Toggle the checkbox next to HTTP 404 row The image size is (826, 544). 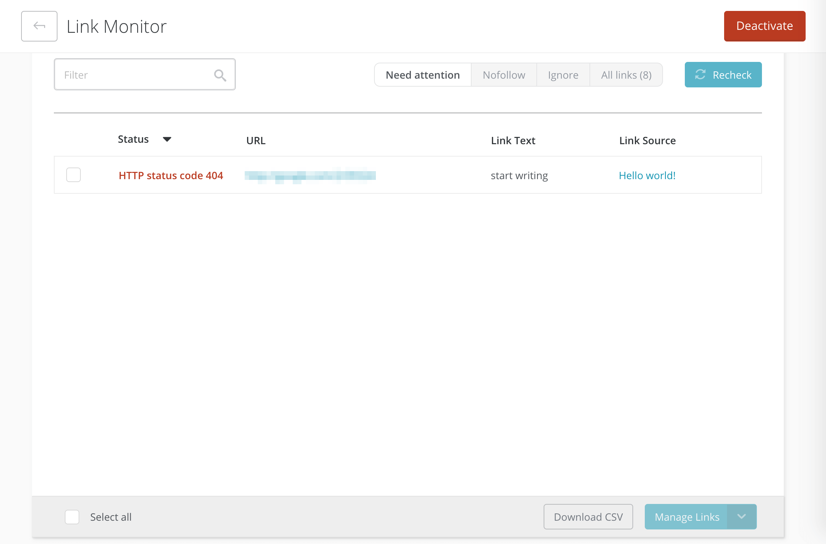[72, 176]
